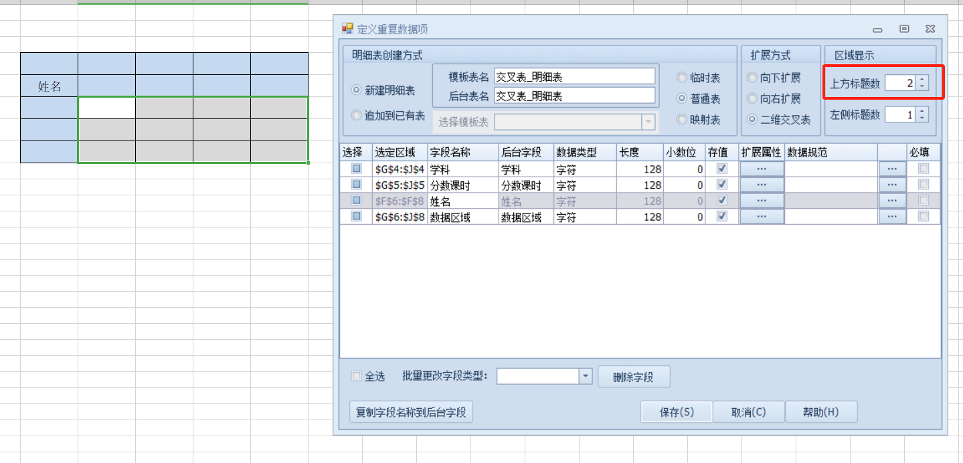Open 扩展属性 button for 数据区域 row
Viewport: 963px width, 463px height.
tap(762, 217)
